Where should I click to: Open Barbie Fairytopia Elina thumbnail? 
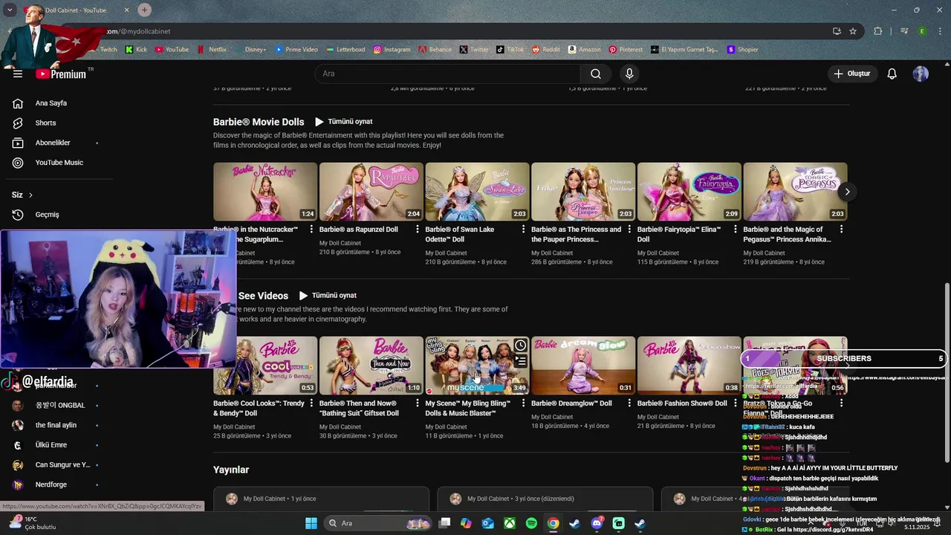[x=689, y=192]
